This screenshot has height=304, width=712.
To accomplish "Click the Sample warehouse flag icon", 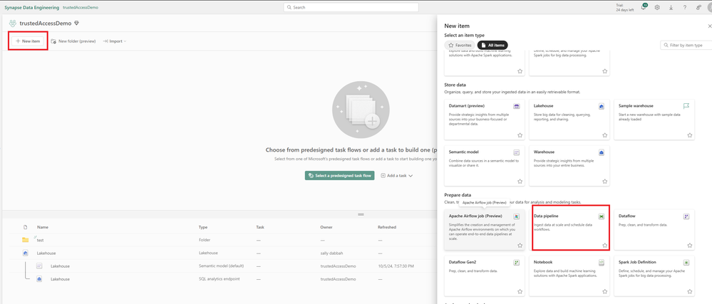I will pos(686,105).
